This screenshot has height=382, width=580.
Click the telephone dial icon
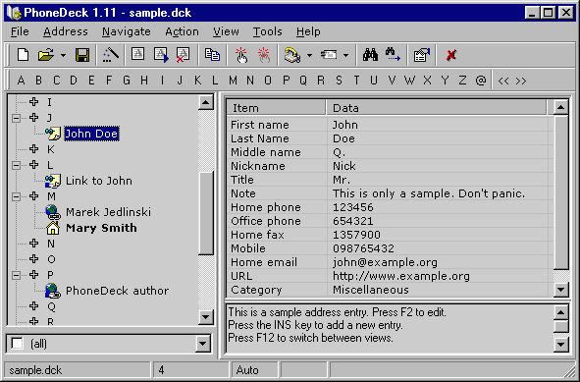tap(292, 56)
